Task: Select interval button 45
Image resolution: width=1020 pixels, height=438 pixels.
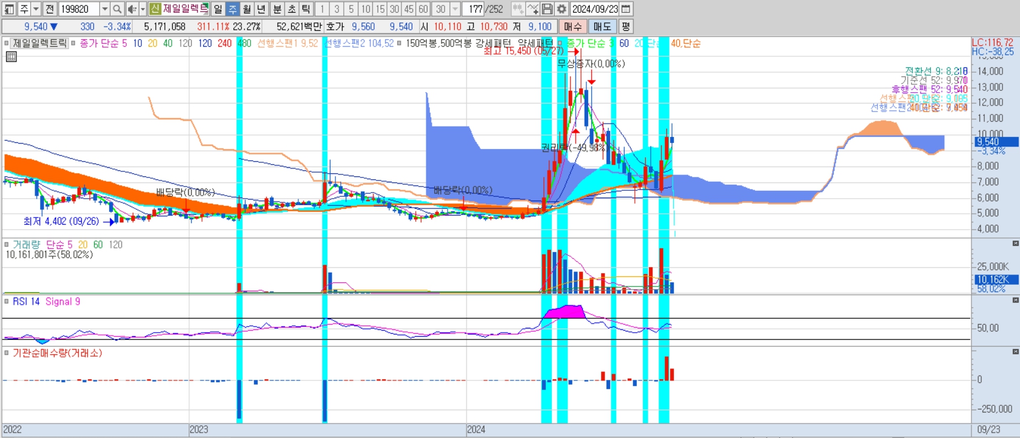Action: [x=409, y=9]
